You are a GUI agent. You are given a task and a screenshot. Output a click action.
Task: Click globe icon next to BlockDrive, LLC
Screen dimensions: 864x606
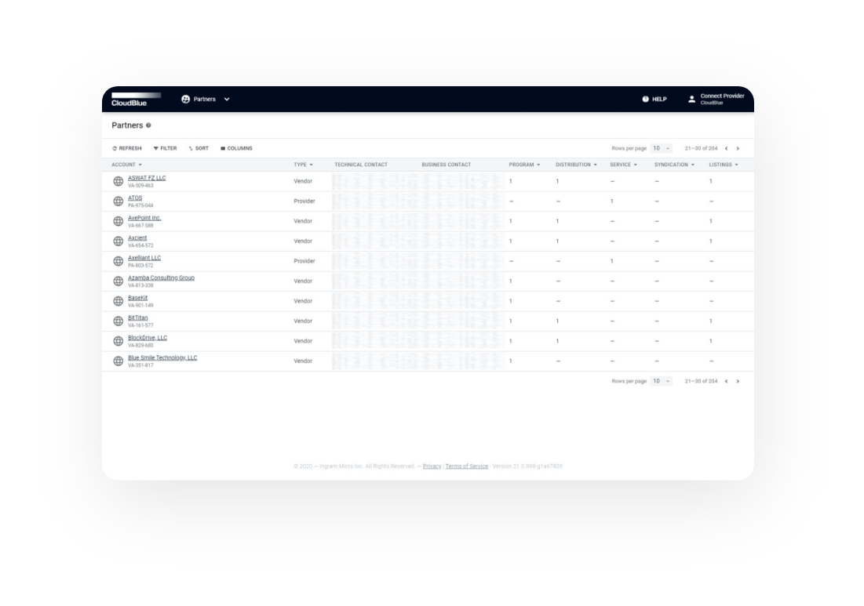[x=118, y=341]
